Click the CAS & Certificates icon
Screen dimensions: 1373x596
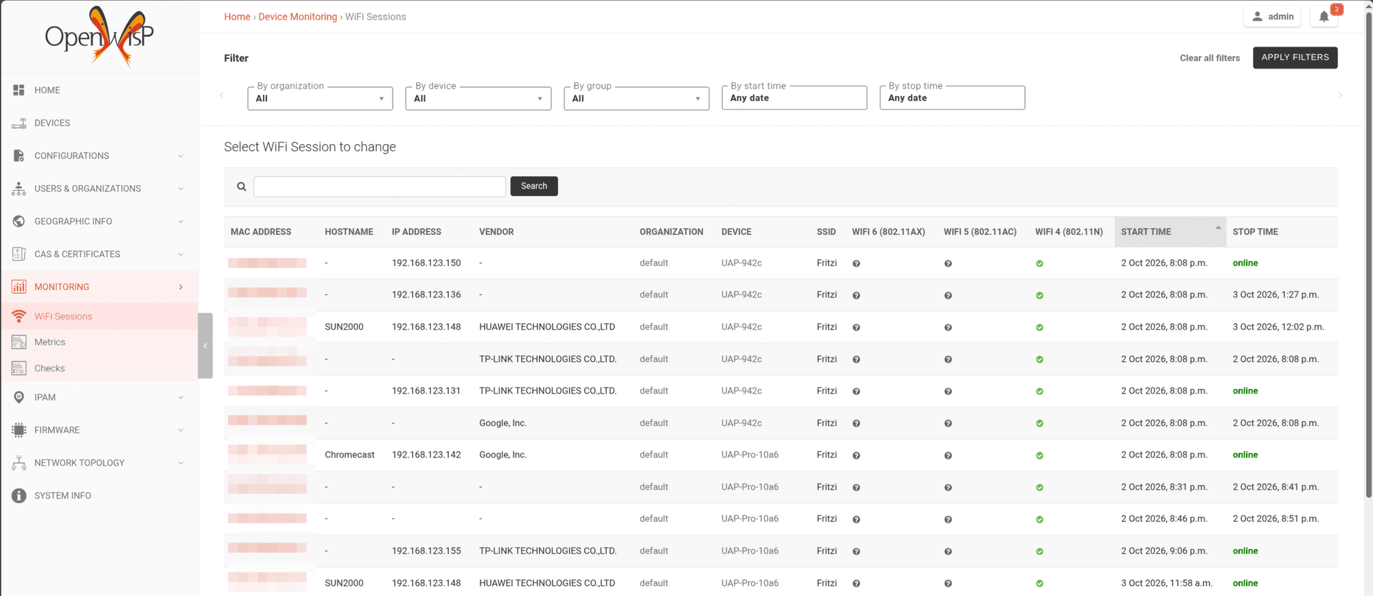19,254
